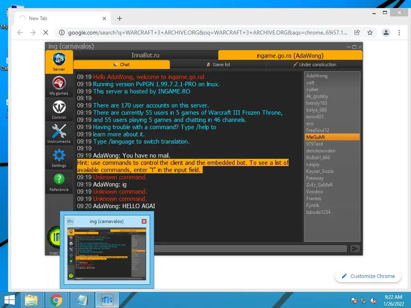Viewport: 411px width, 308px height.
Task: Stop loading the page in Chrome
Action: [x=46, y=32]
